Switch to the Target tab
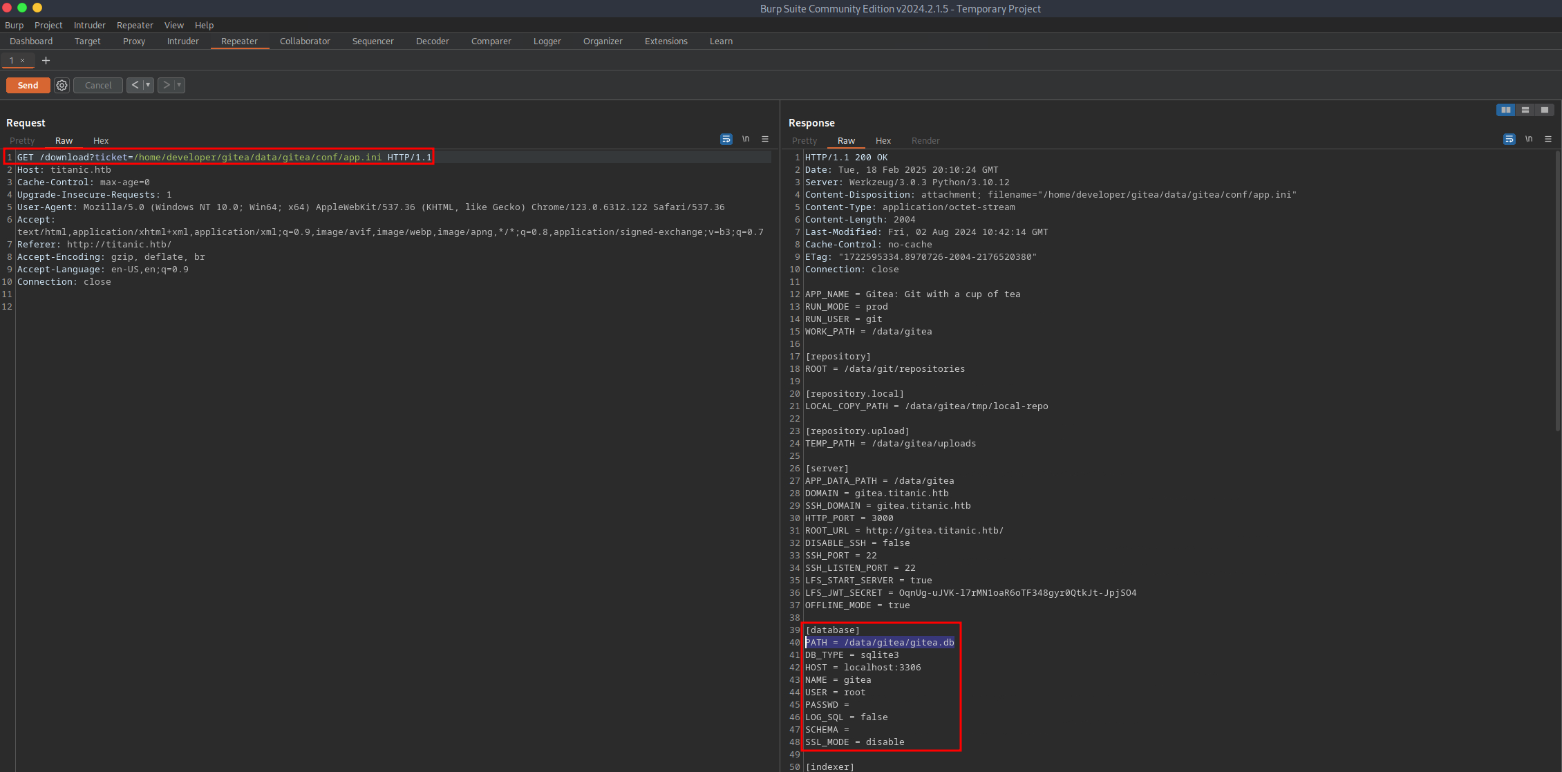 coord(88,41)
